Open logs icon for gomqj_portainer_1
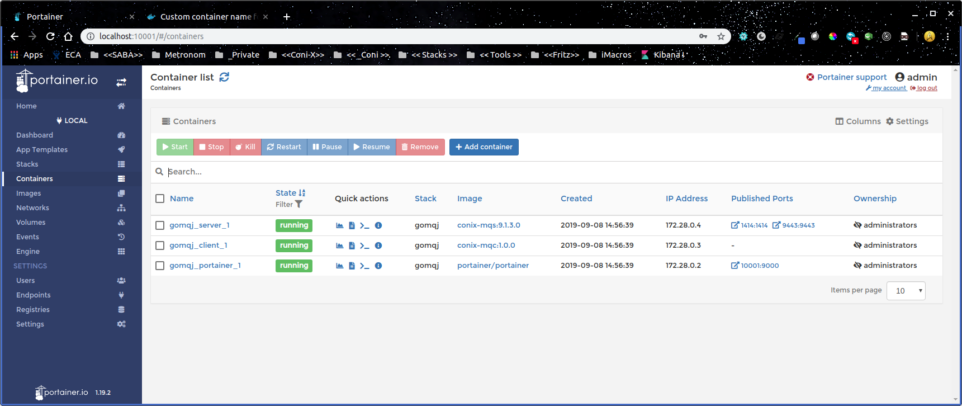This screenshot has height=406, width=962. (352, 266)
